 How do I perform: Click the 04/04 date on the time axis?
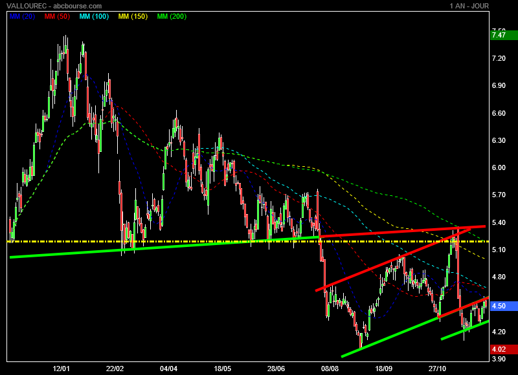coord(168,369)
